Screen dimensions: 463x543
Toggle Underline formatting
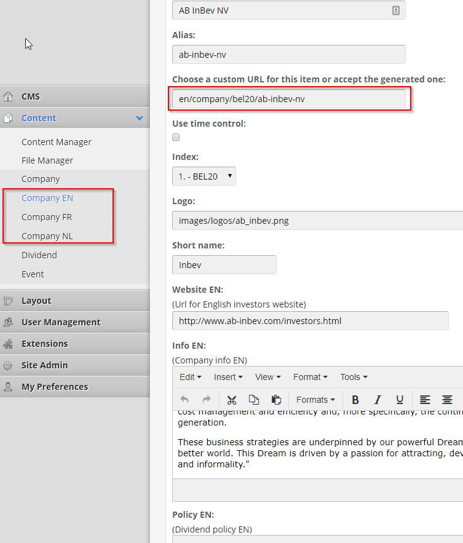400,400
